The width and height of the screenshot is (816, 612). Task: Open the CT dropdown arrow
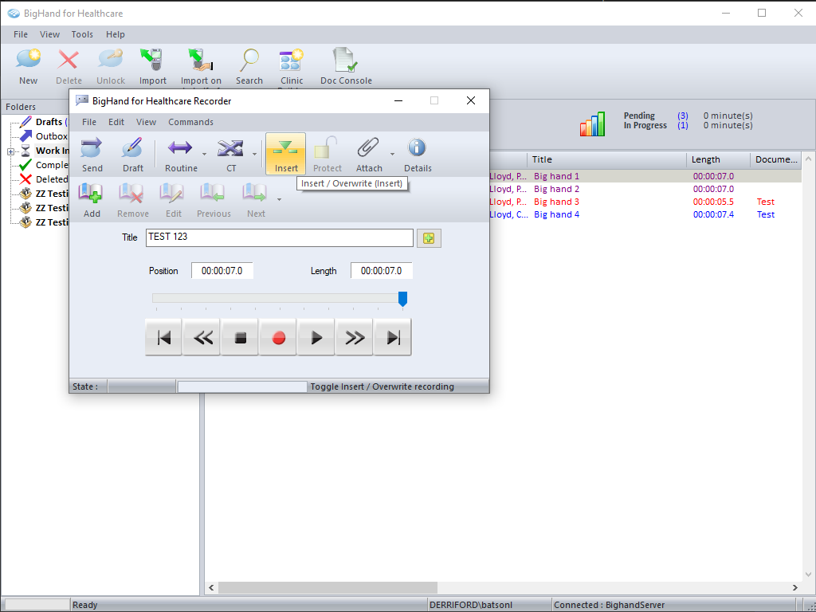(x=254, y=154)
